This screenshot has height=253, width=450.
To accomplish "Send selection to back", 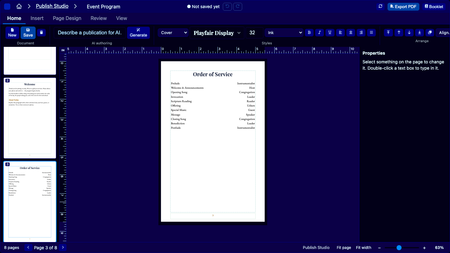I will 419,32.
